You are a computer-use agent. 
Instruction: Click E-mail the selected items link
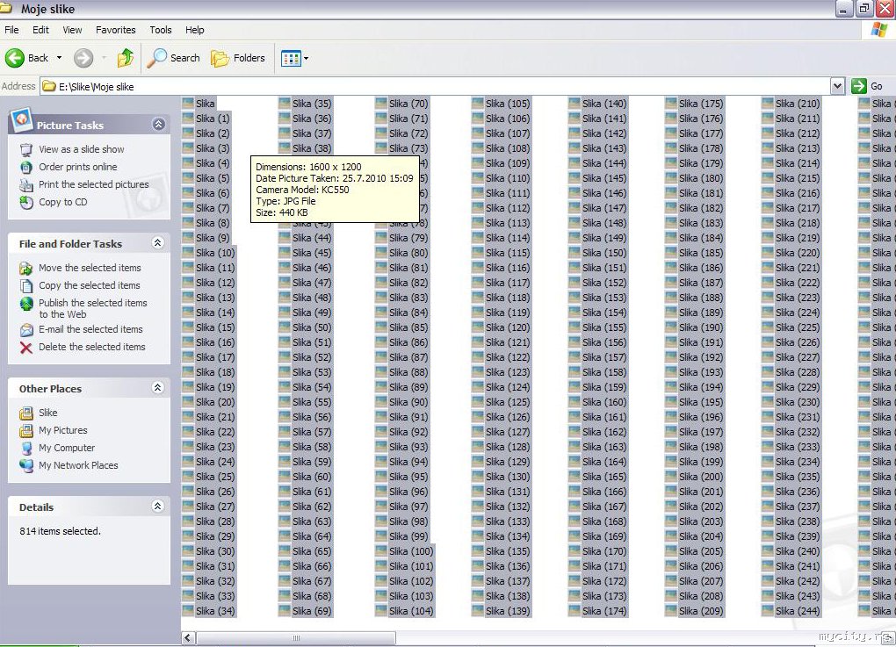(x=90, y=329)
